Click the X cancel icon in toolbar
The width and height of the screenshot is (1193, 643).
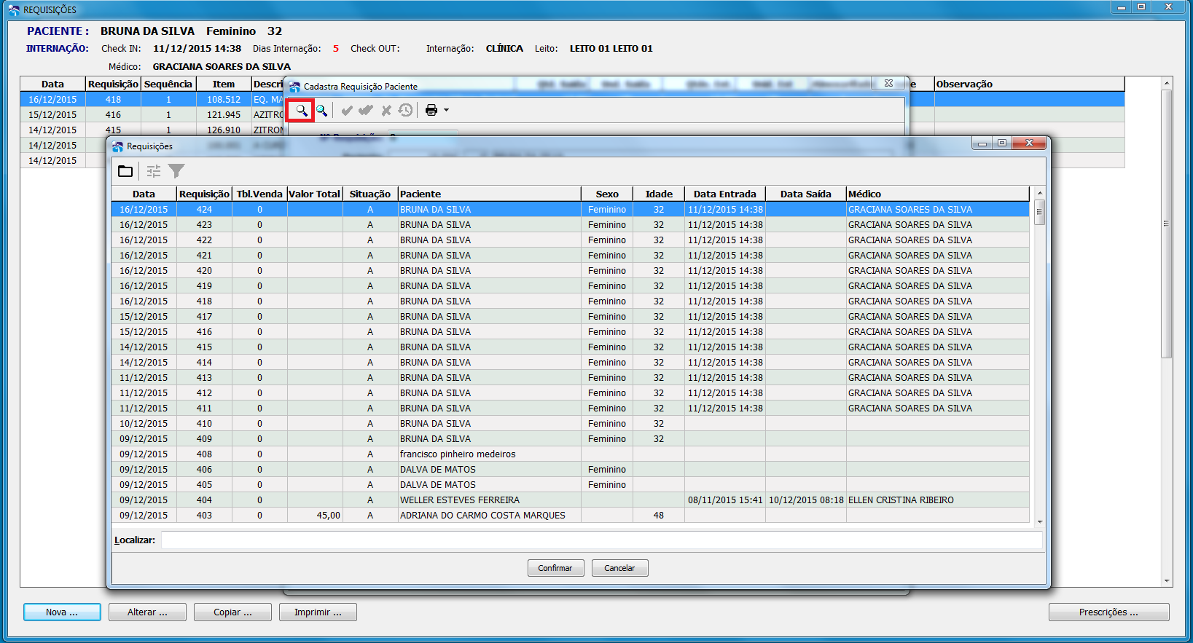[x=386, y=111]
